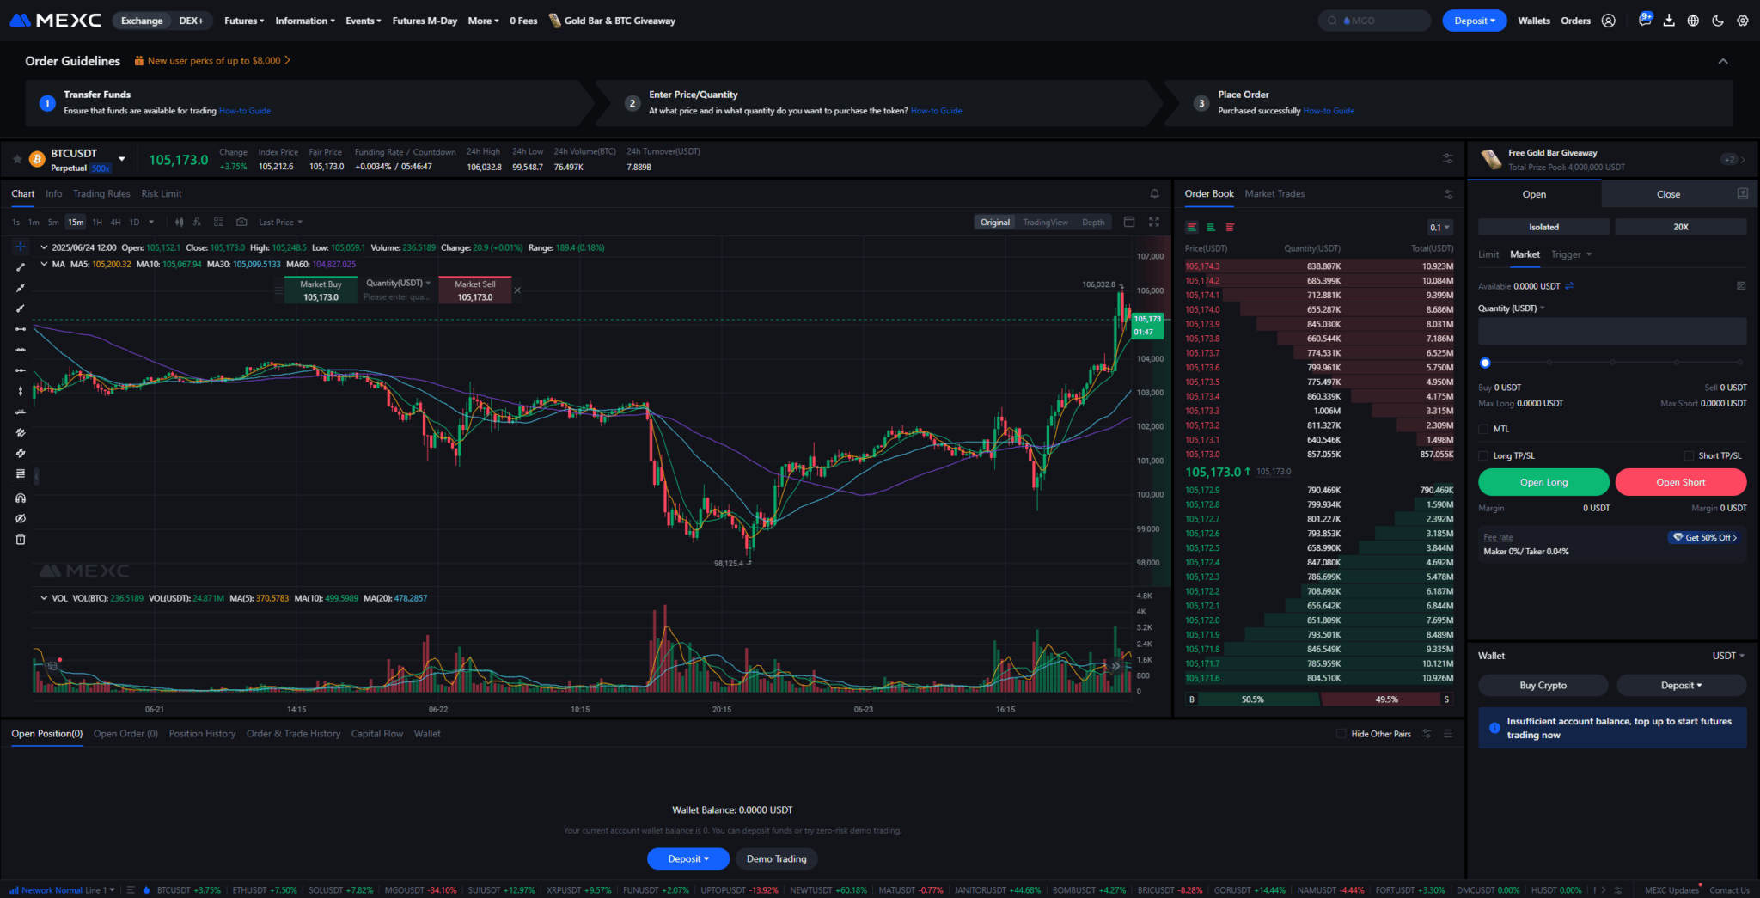Click the trash icon to remove drawings
1760x898 pixels.
point(21,539)
